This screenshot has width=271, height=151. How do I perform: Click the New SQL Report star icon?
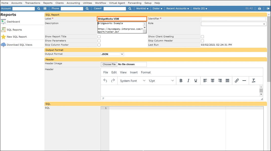point(3,37)
